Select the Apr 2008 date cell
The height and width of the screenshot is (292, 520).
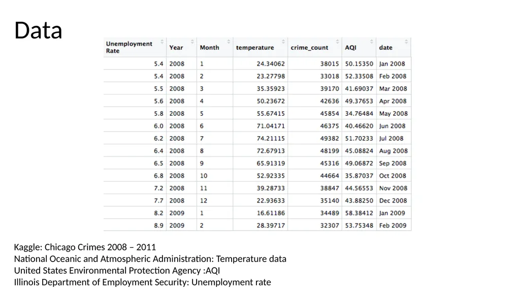pyautogui.click(x=393, y=101)
